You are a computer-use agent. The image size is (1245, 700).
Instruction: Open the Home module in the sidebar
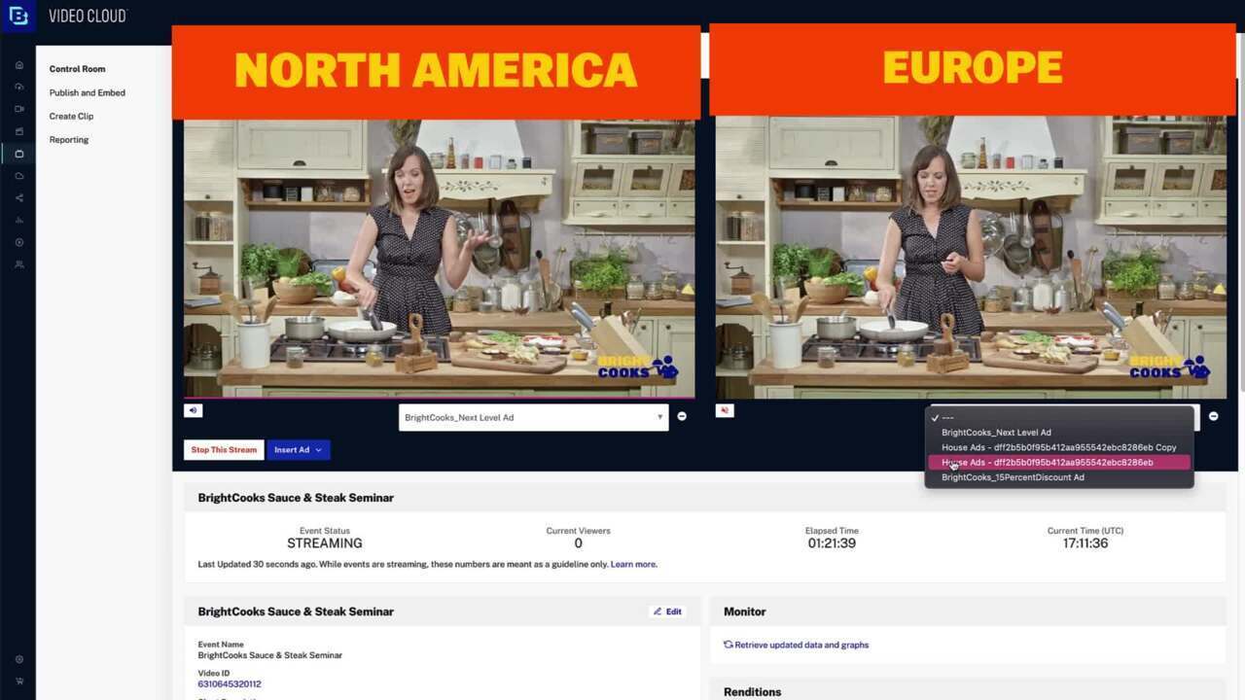pyautogui.click(x=19, y=65)
